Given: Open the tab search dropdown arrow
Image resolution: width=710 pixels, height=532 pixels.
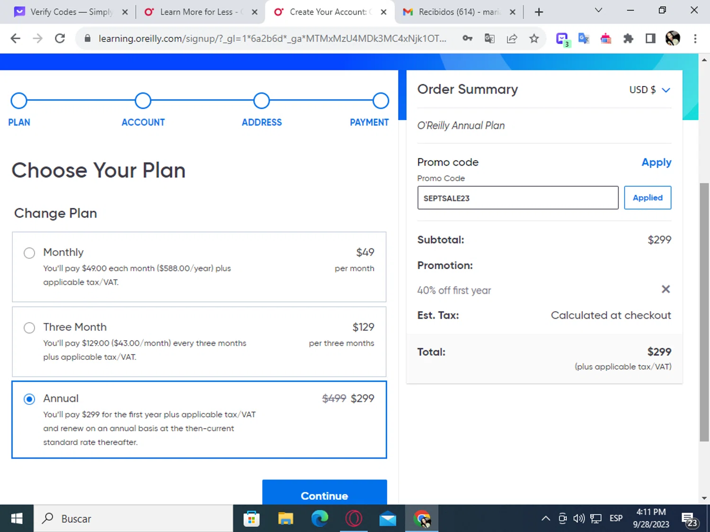Looking at the screenshot, I should pos(598,10).
